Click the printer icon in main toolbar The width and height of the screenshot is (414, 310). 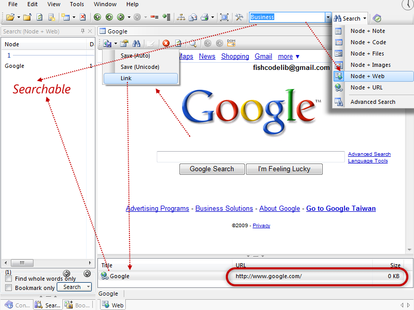coord(205,17)
